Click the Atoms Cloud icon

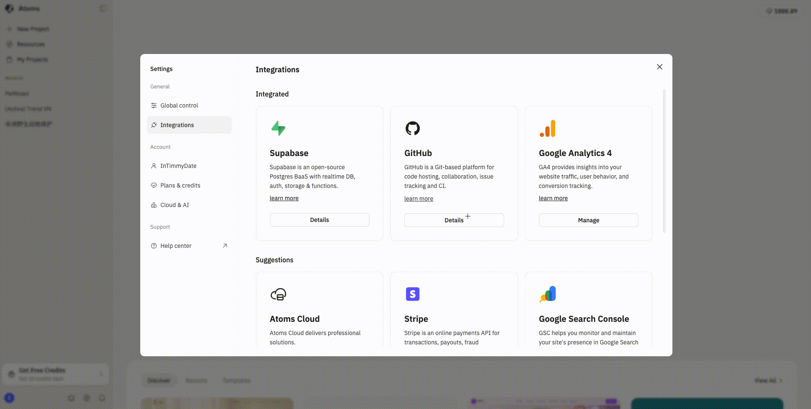278,294
